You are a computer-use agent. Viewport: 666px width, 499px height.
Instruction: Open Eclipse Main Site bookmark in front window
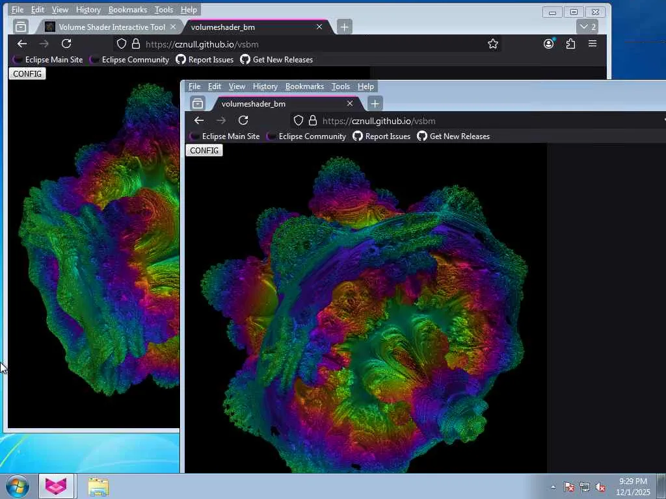tap(225, 136)
